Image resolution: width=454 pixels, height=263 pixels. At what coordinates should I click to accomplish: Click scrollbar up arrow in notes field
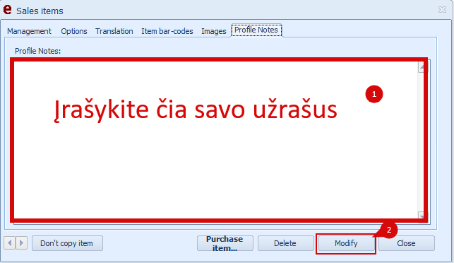click(x=422, y=67)
